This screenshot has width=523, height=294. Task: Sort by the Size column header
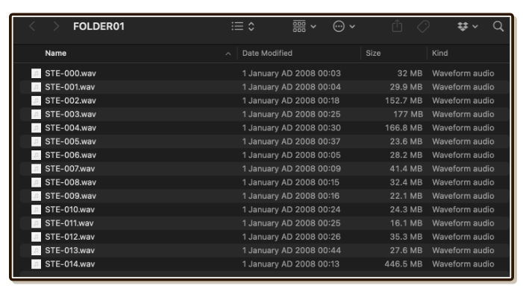pyautogui.click(x=373, y=53)
